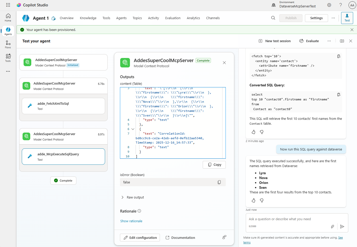The image size is (357, 247).
Task: Copy the isError false value
Action: pos(219,182)
